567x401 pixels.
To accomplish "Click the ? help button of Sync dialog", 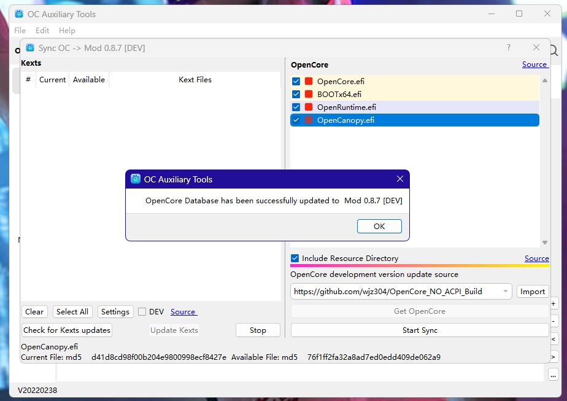I will 509,48.
